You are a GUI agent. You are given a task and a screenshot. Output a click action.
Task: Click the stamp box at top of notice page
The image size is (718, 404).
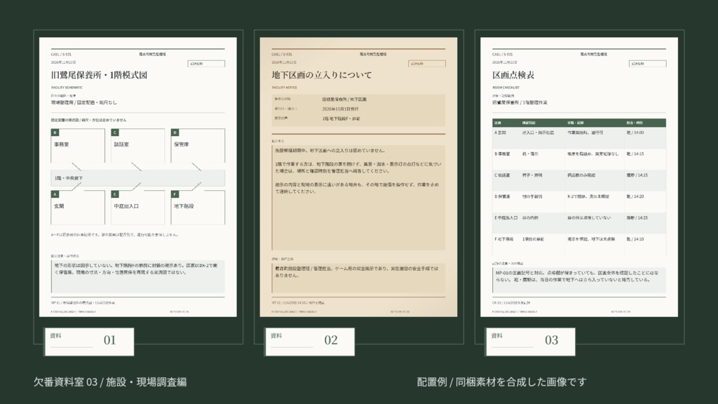coord(427,64)
